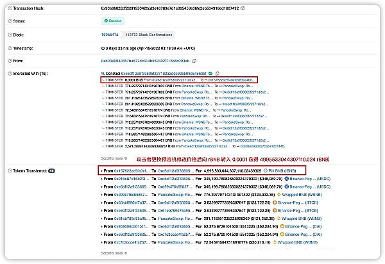Open block number 16956475 link
This screenshot has width=385, height=264.
click(x=110, y=35)
